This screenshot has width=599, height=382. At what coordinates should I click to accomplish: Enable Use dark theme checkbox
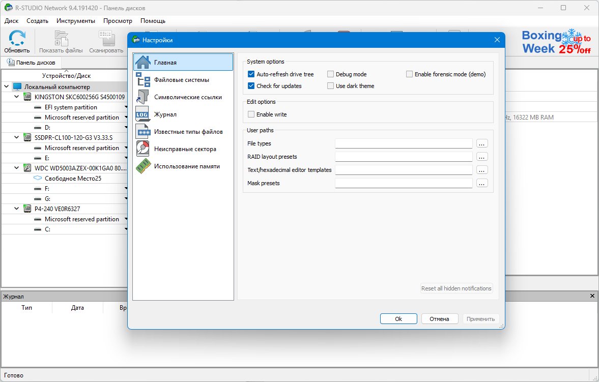click(x=330, y=86)
